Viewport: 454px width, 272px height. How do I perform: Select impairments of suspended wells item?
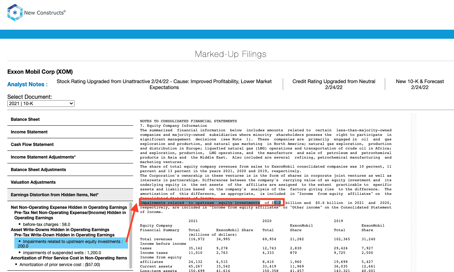click(x=62, y=253)
